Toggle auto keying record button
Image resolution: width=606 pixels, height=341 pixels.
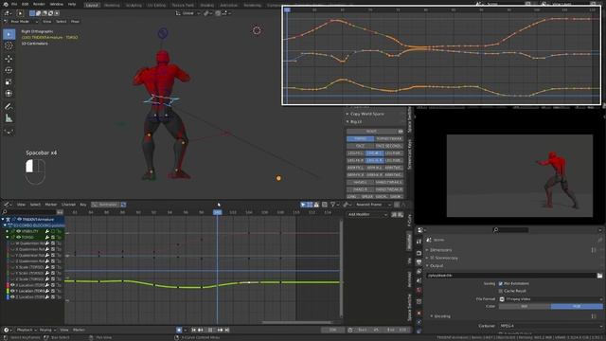click(x=179, y=330)
